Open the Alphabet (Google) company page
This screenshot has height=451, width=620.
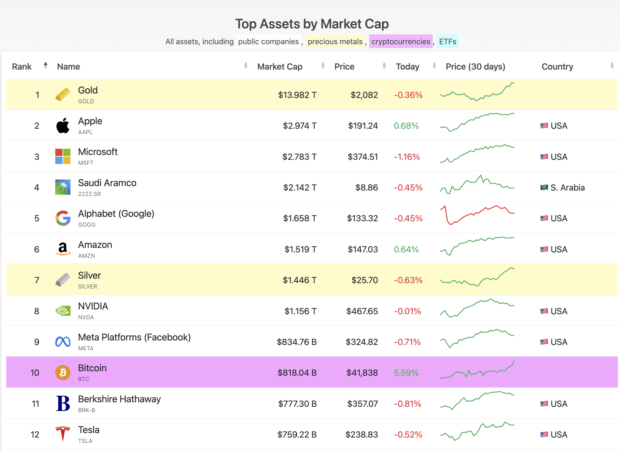pos(116,214)
